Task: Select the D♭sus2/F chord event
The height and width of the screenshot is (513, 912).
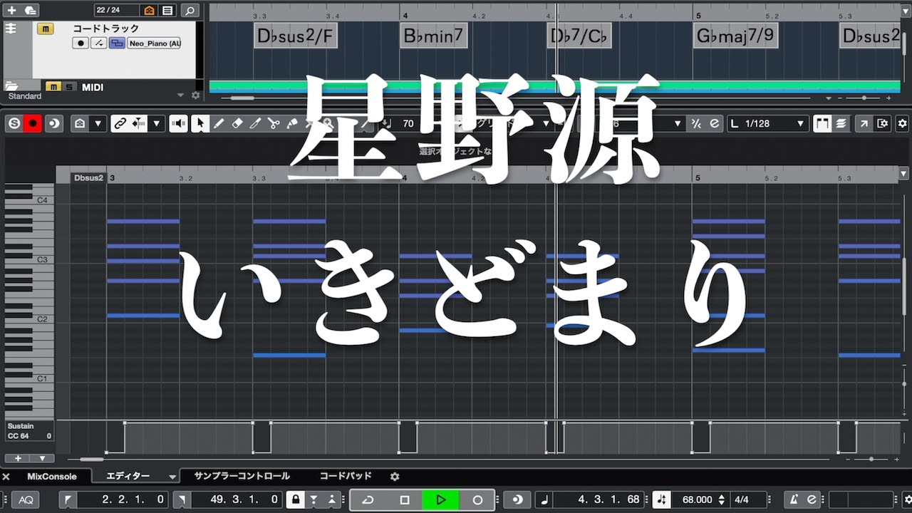Action: pos(296,36)
